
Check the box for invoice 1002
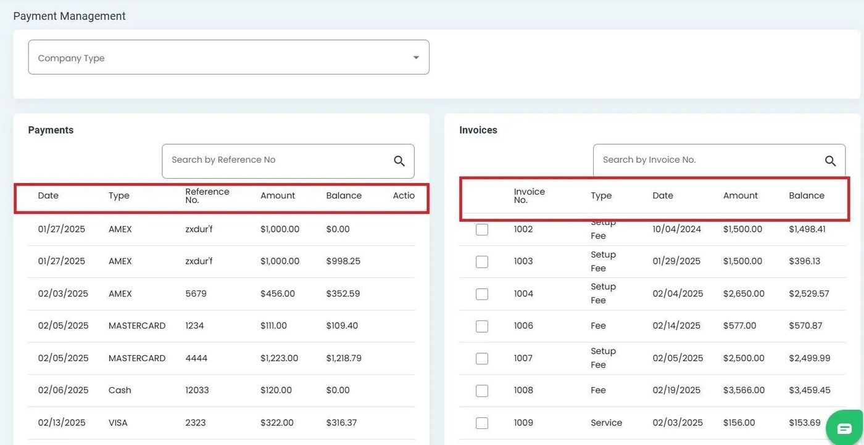point(482,229)
